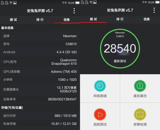Tap image notification icon in left screen
Viewport: 160px width, 130px height.
[x=15, y=3]
